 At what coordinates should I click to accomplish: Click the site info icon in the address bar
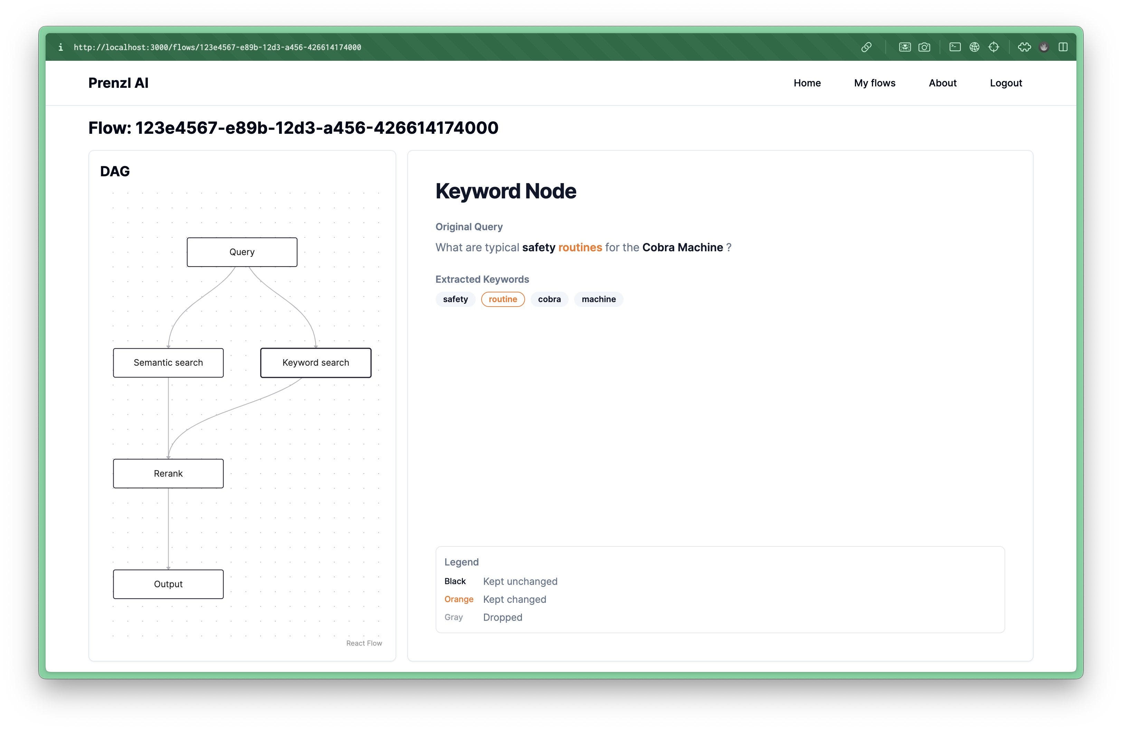click(60, 47)
